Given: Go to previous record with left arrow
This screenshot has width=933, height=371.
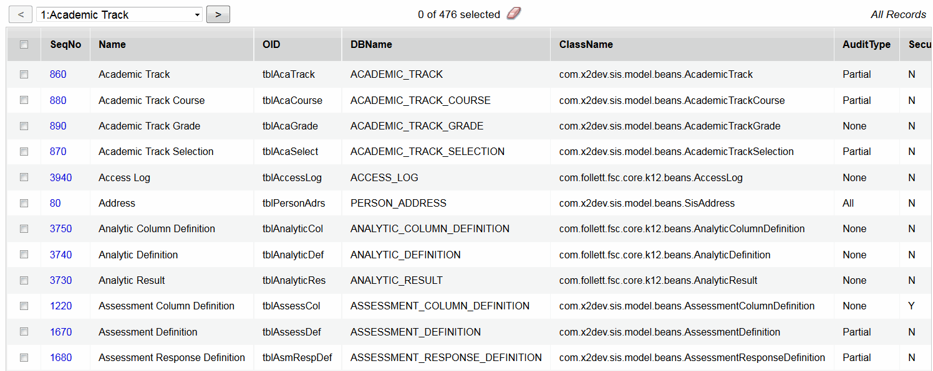Looking at the screenshot, I should tap(21, 14).
